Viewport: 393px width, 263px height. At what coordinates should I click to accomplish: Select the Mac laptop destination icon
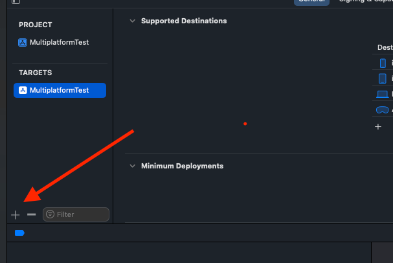pyautogui.click(x=383, y=95)
